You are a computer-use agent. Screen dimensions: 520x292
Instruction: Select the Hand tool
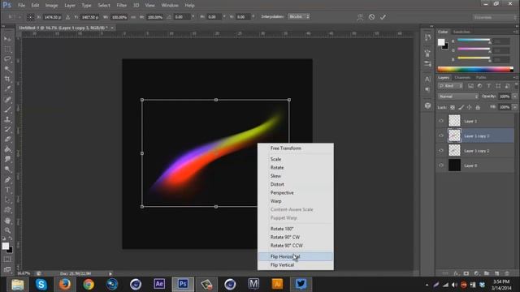pyautogui.click(x=7, y=221)
